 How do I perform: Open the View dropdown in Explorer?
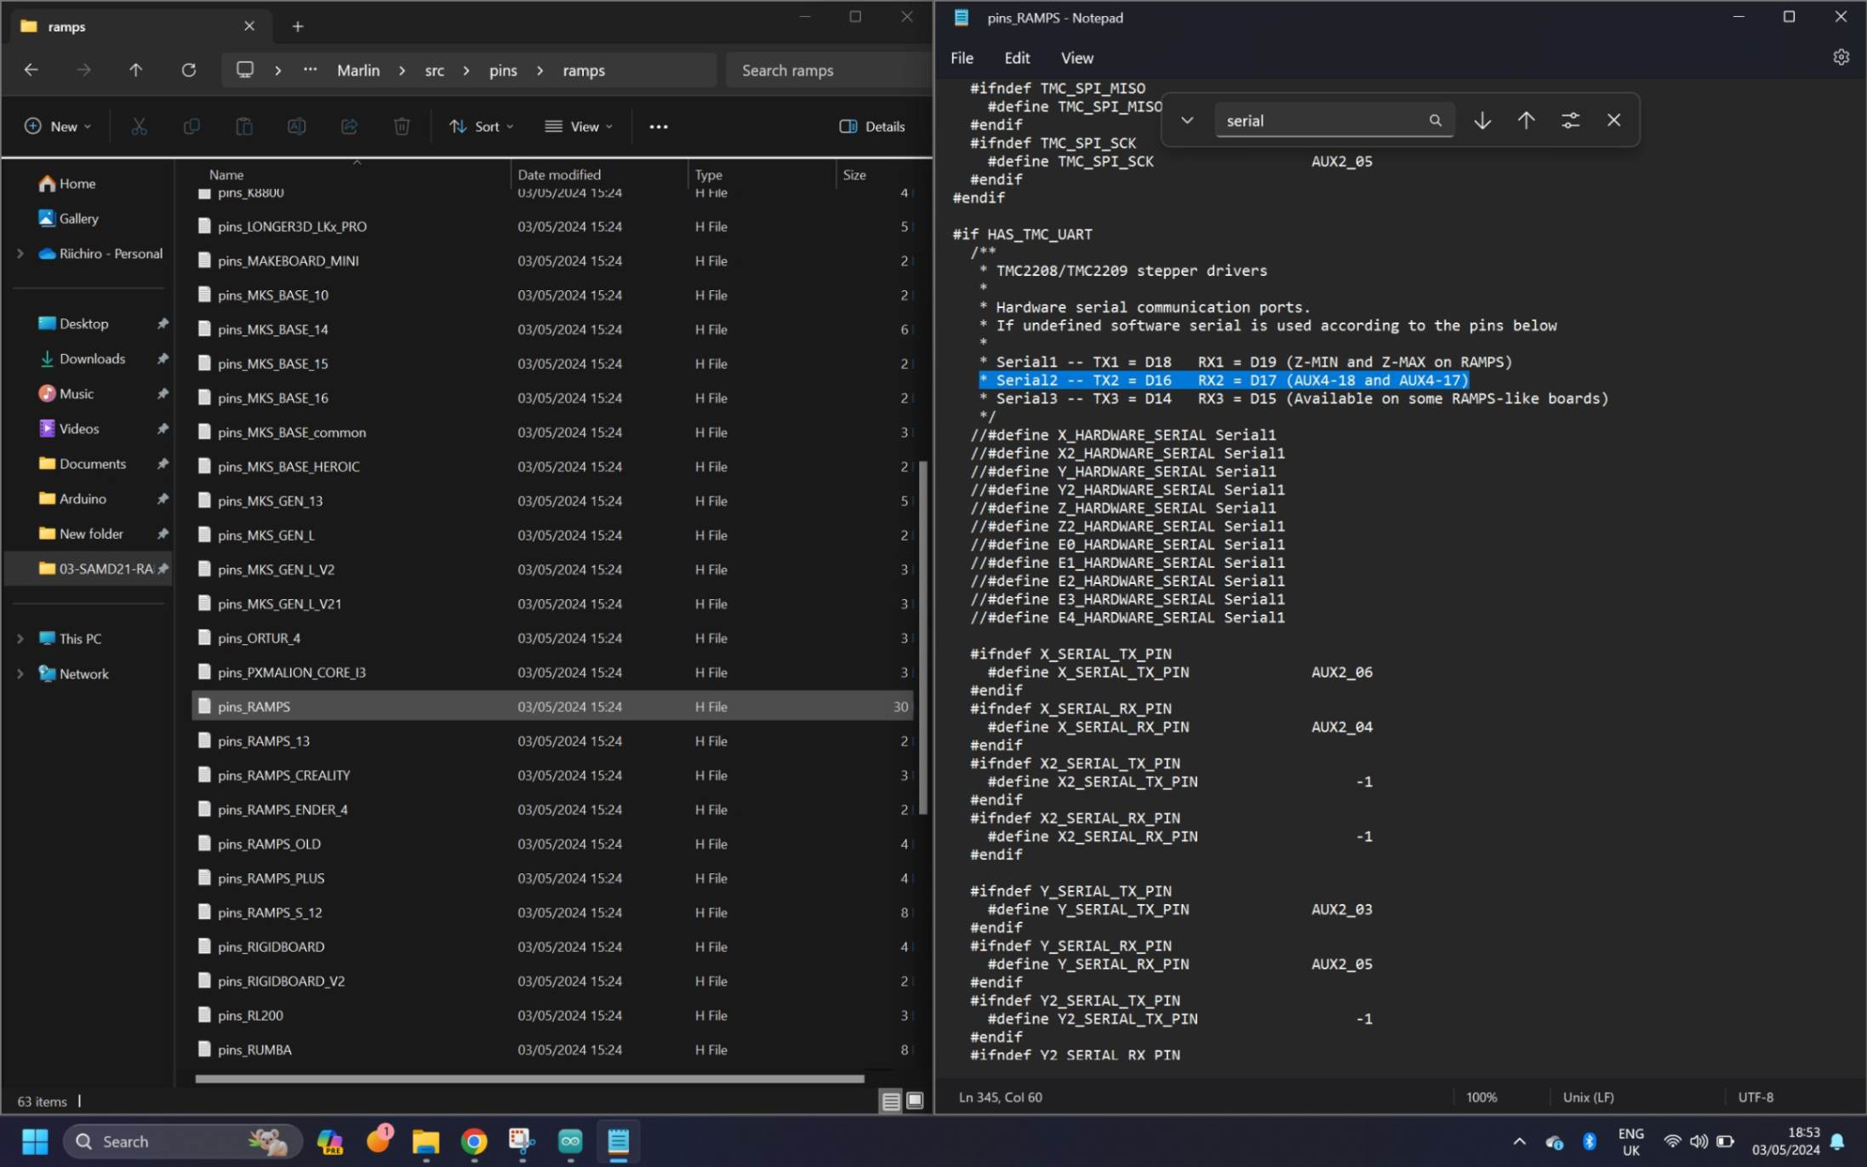coord(579,126)
